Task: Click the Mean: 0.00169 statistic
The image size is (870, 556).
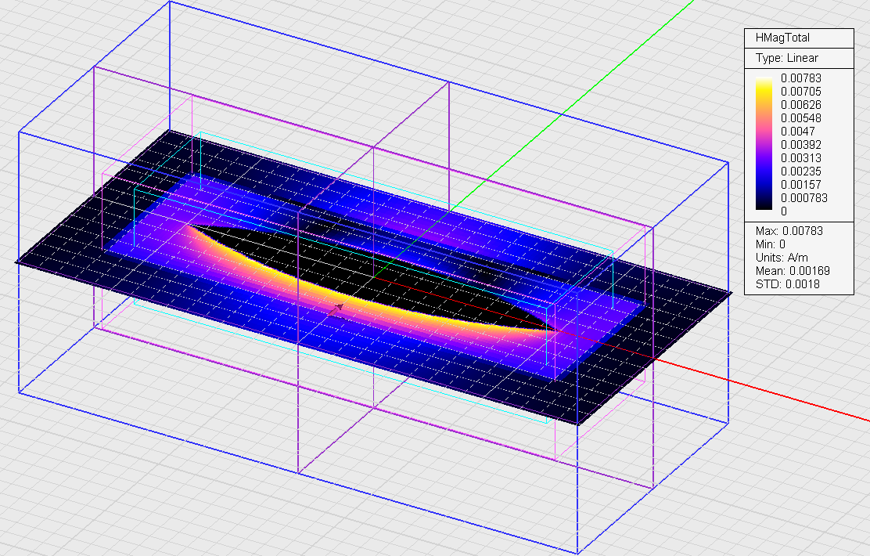Action: click(793, 271)
